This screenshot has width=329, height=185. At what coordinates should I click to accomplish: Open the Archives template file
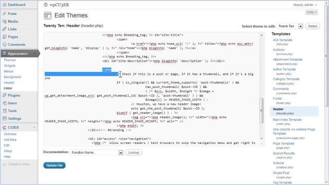(x=279, y=50)
